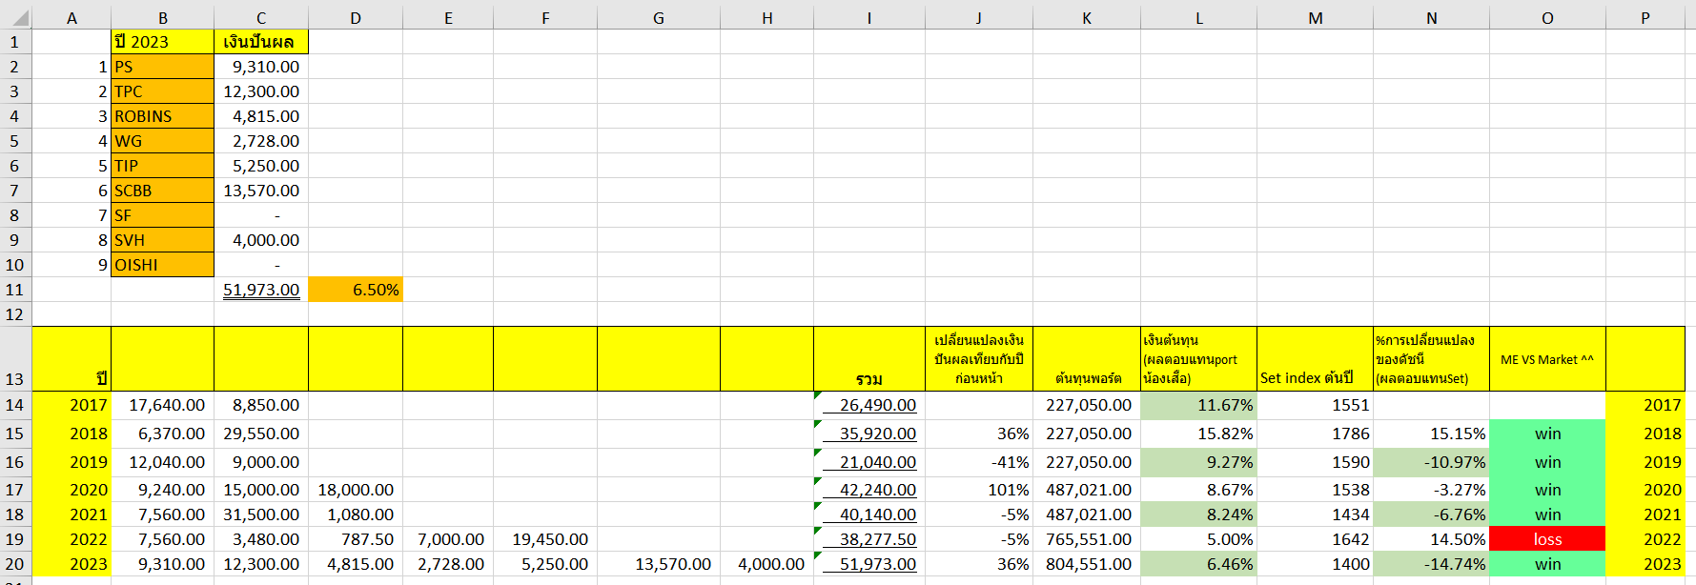The height and width of the screenshot is (585, 1696).
Task: Click the cell 'ปี 2023'
Action: point(162,42)
